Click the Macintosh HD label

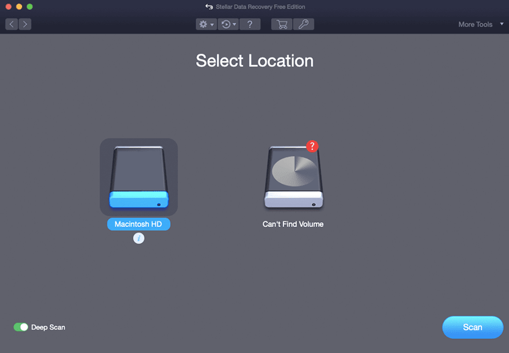138,225
